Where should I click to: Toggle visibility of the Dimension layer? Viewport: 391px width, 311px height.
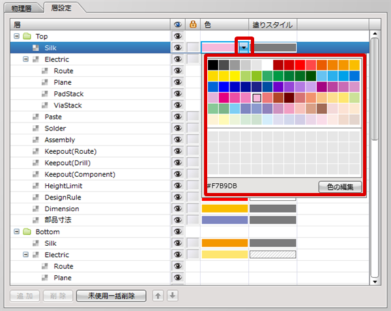(177, 209)
